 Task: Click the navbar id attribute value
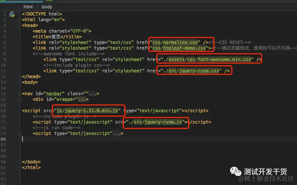click(x=54, y=94)
